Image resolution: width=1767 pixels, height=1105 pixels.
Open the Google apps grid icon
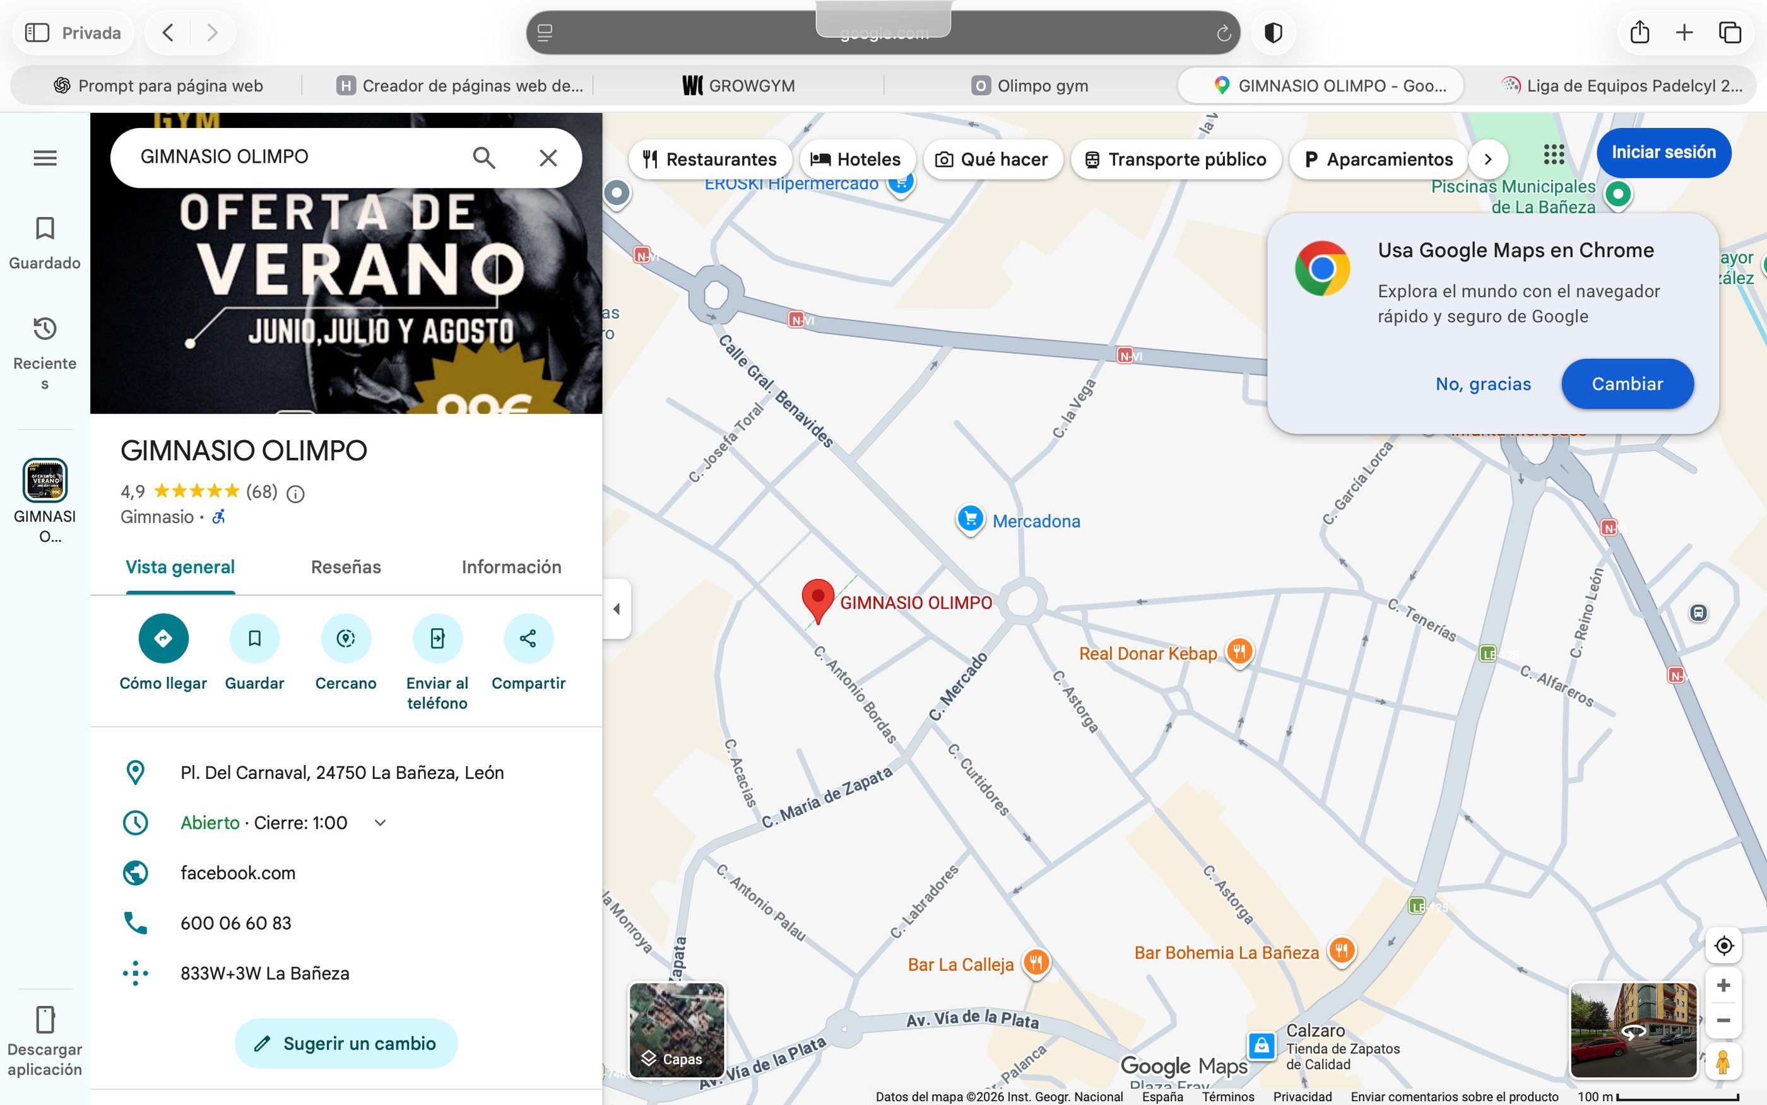[1554, 154]
